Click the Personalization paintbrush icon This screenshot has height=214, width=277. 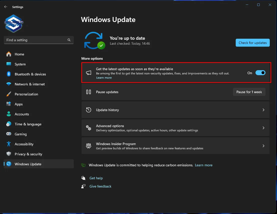pyautogui.click(x=9, y=94)
